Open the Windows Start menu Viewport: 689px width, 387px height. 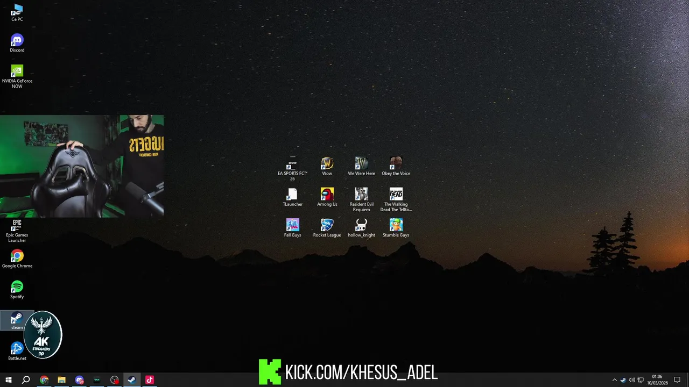(x=9, y=380)
